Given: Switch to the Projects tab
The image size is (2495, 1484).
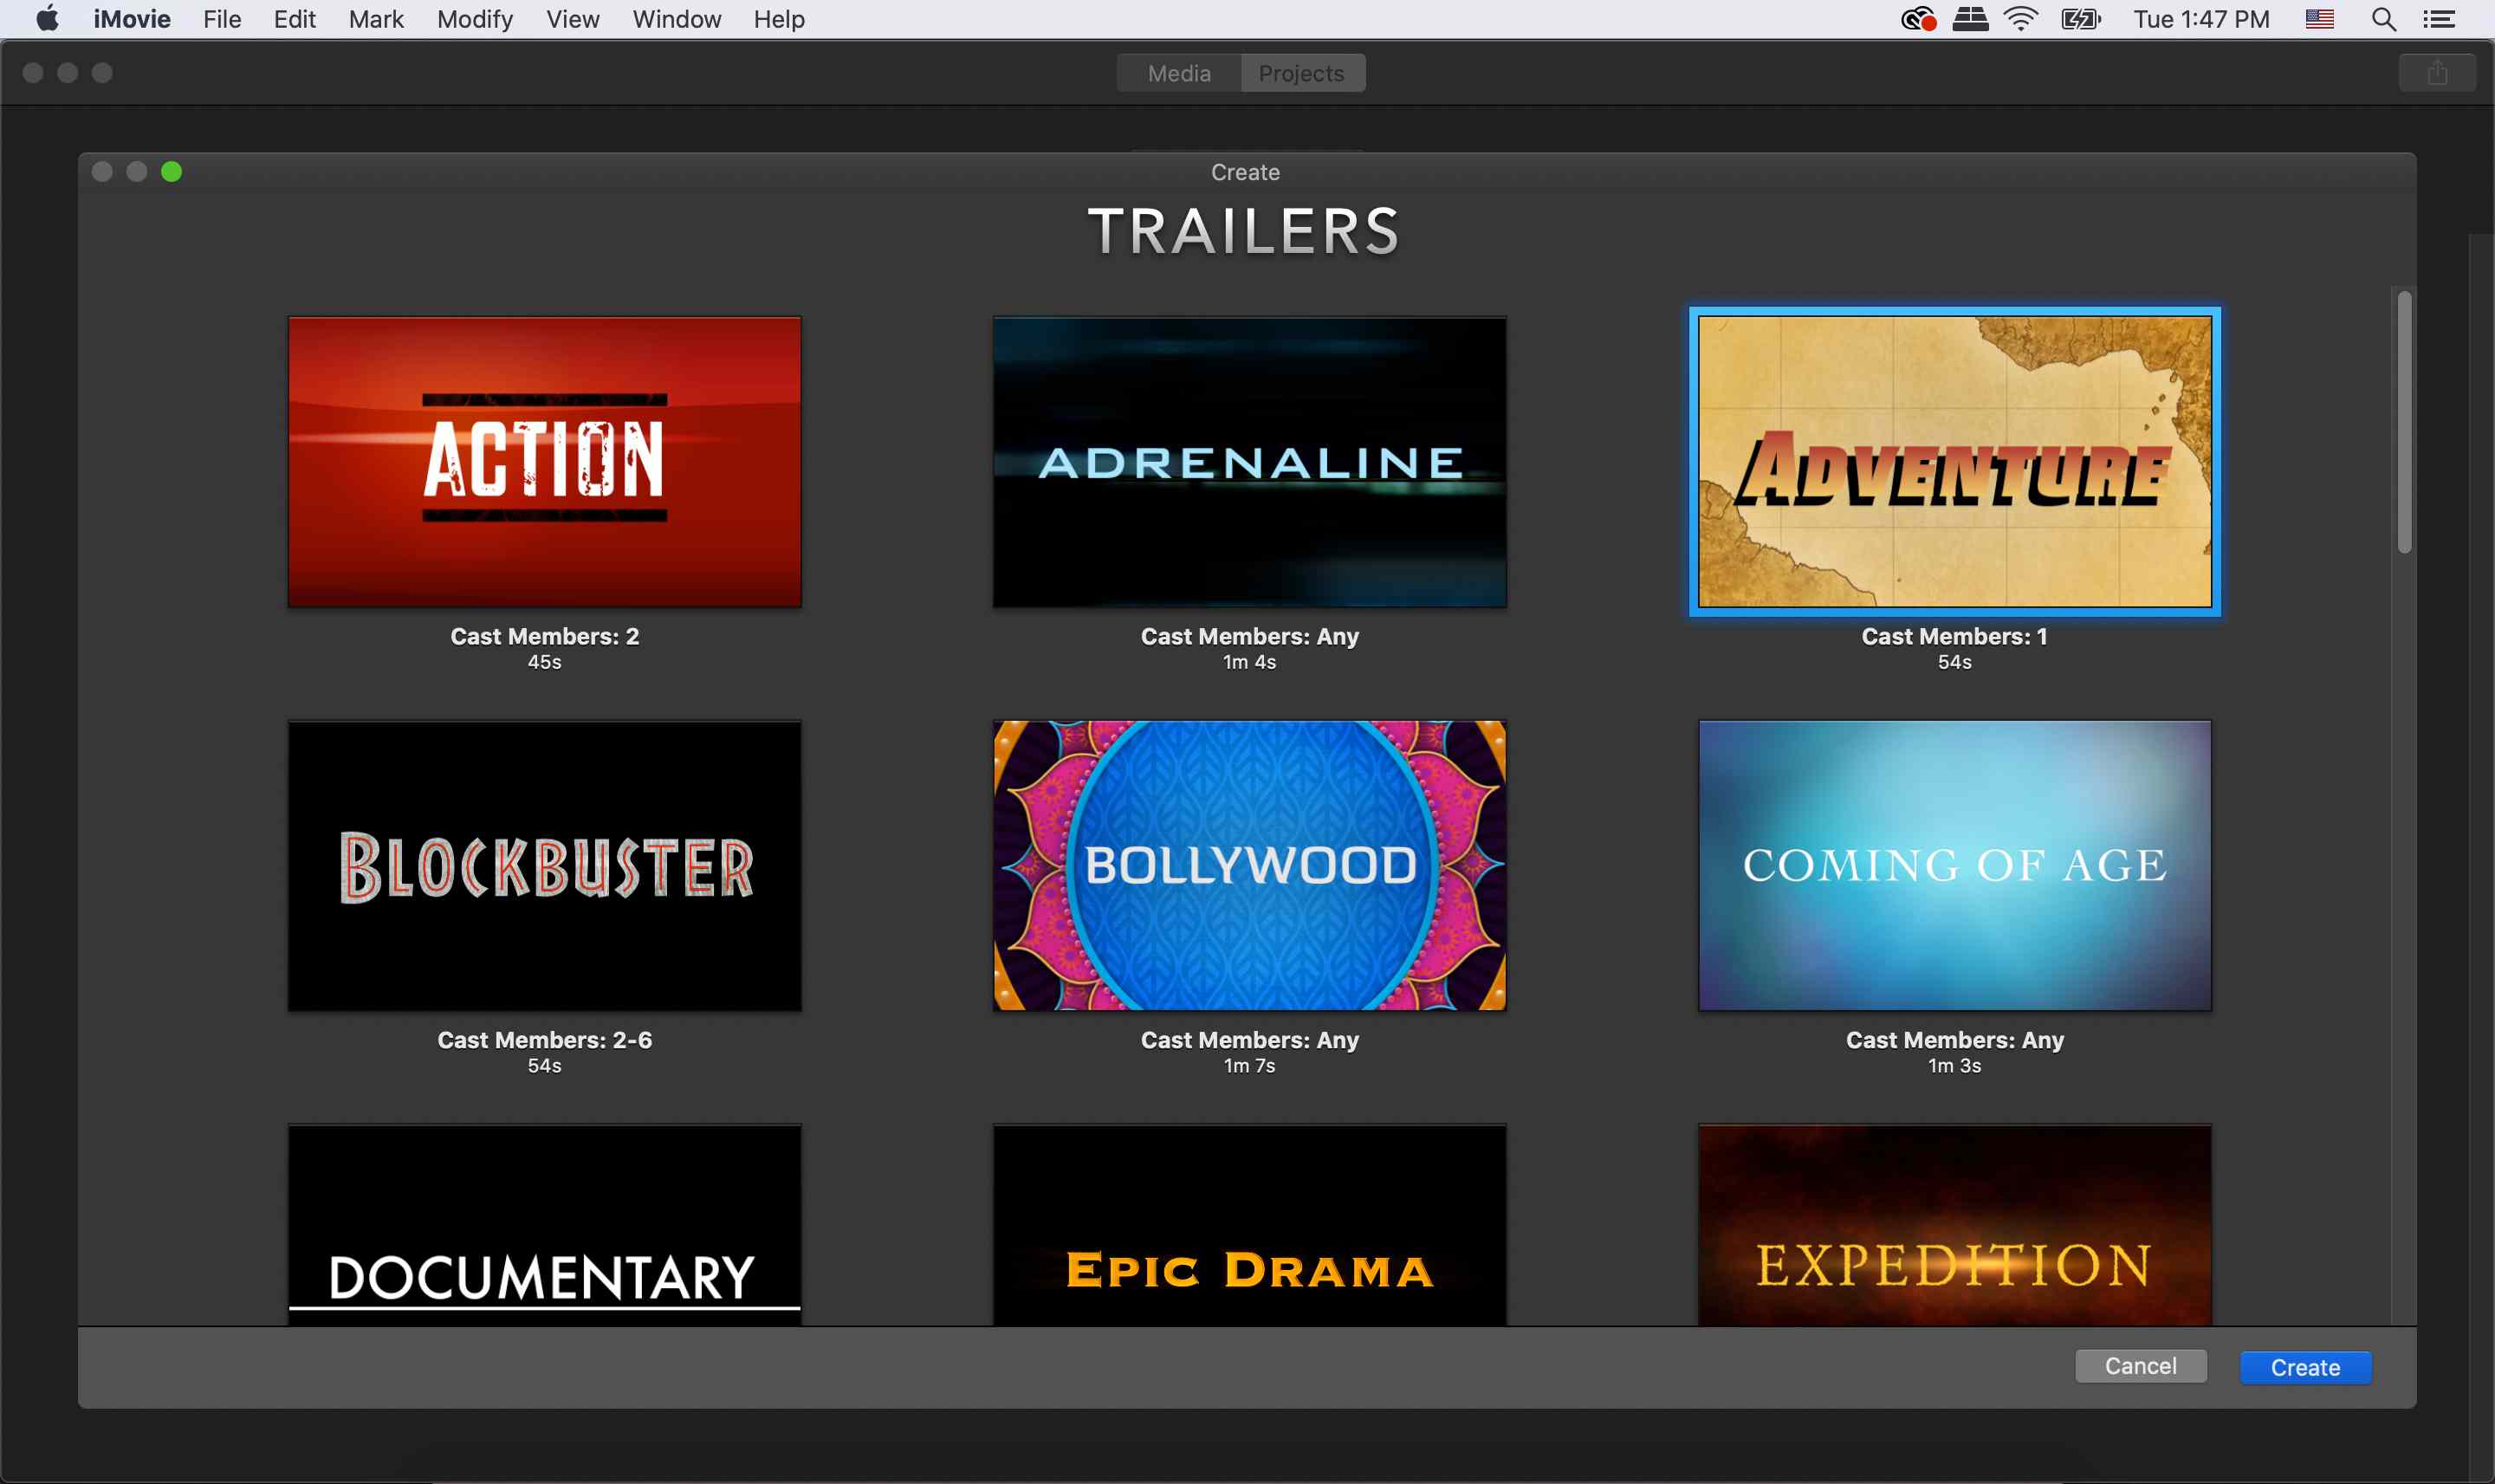Looking at the screenshot, I should pos(1302,73).
